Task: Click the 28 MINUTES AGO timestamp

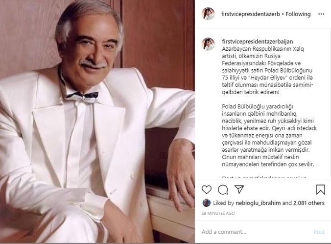Action: point(218,213)
